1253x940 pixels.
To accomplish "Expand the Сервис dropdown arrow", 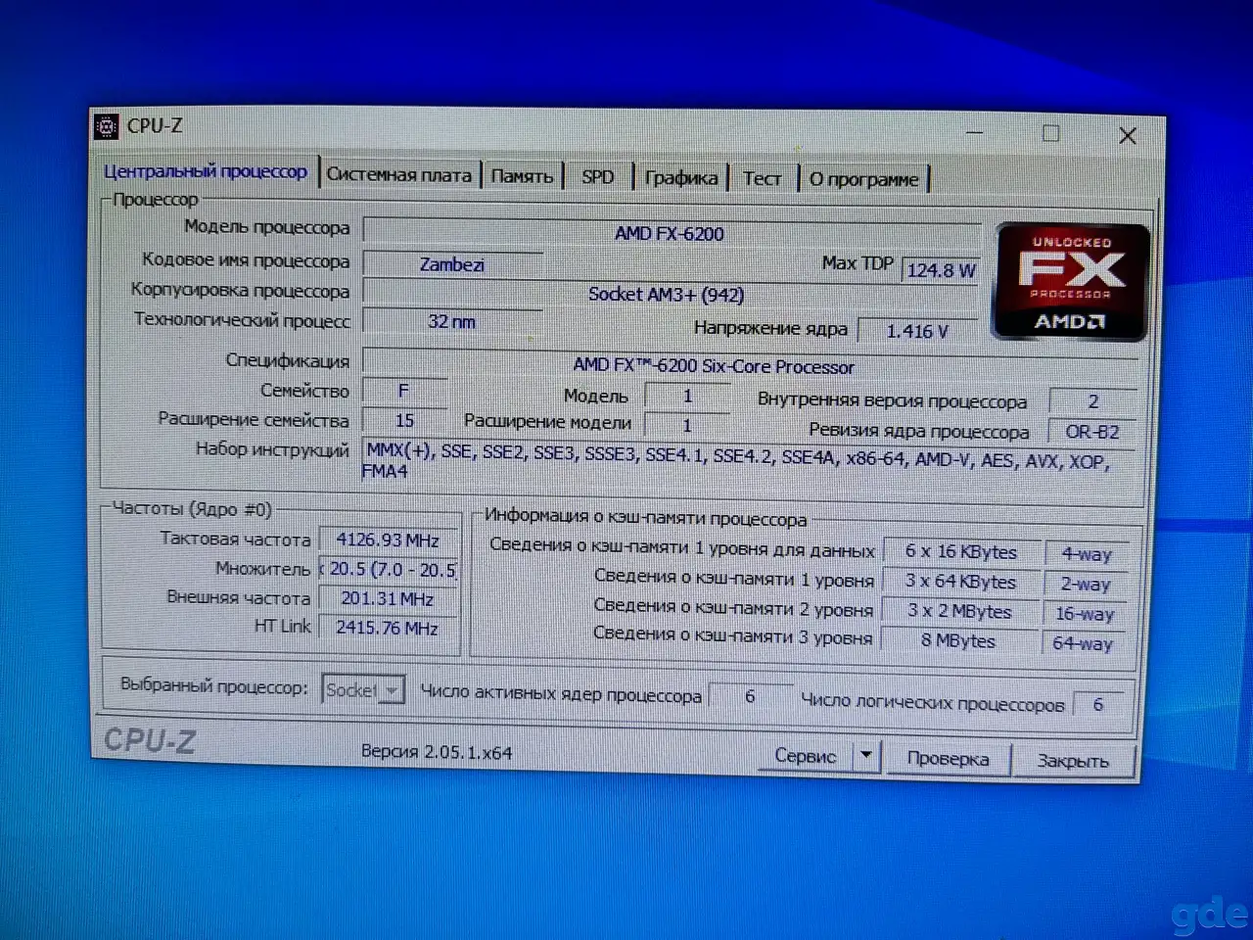I will [866, 756].
